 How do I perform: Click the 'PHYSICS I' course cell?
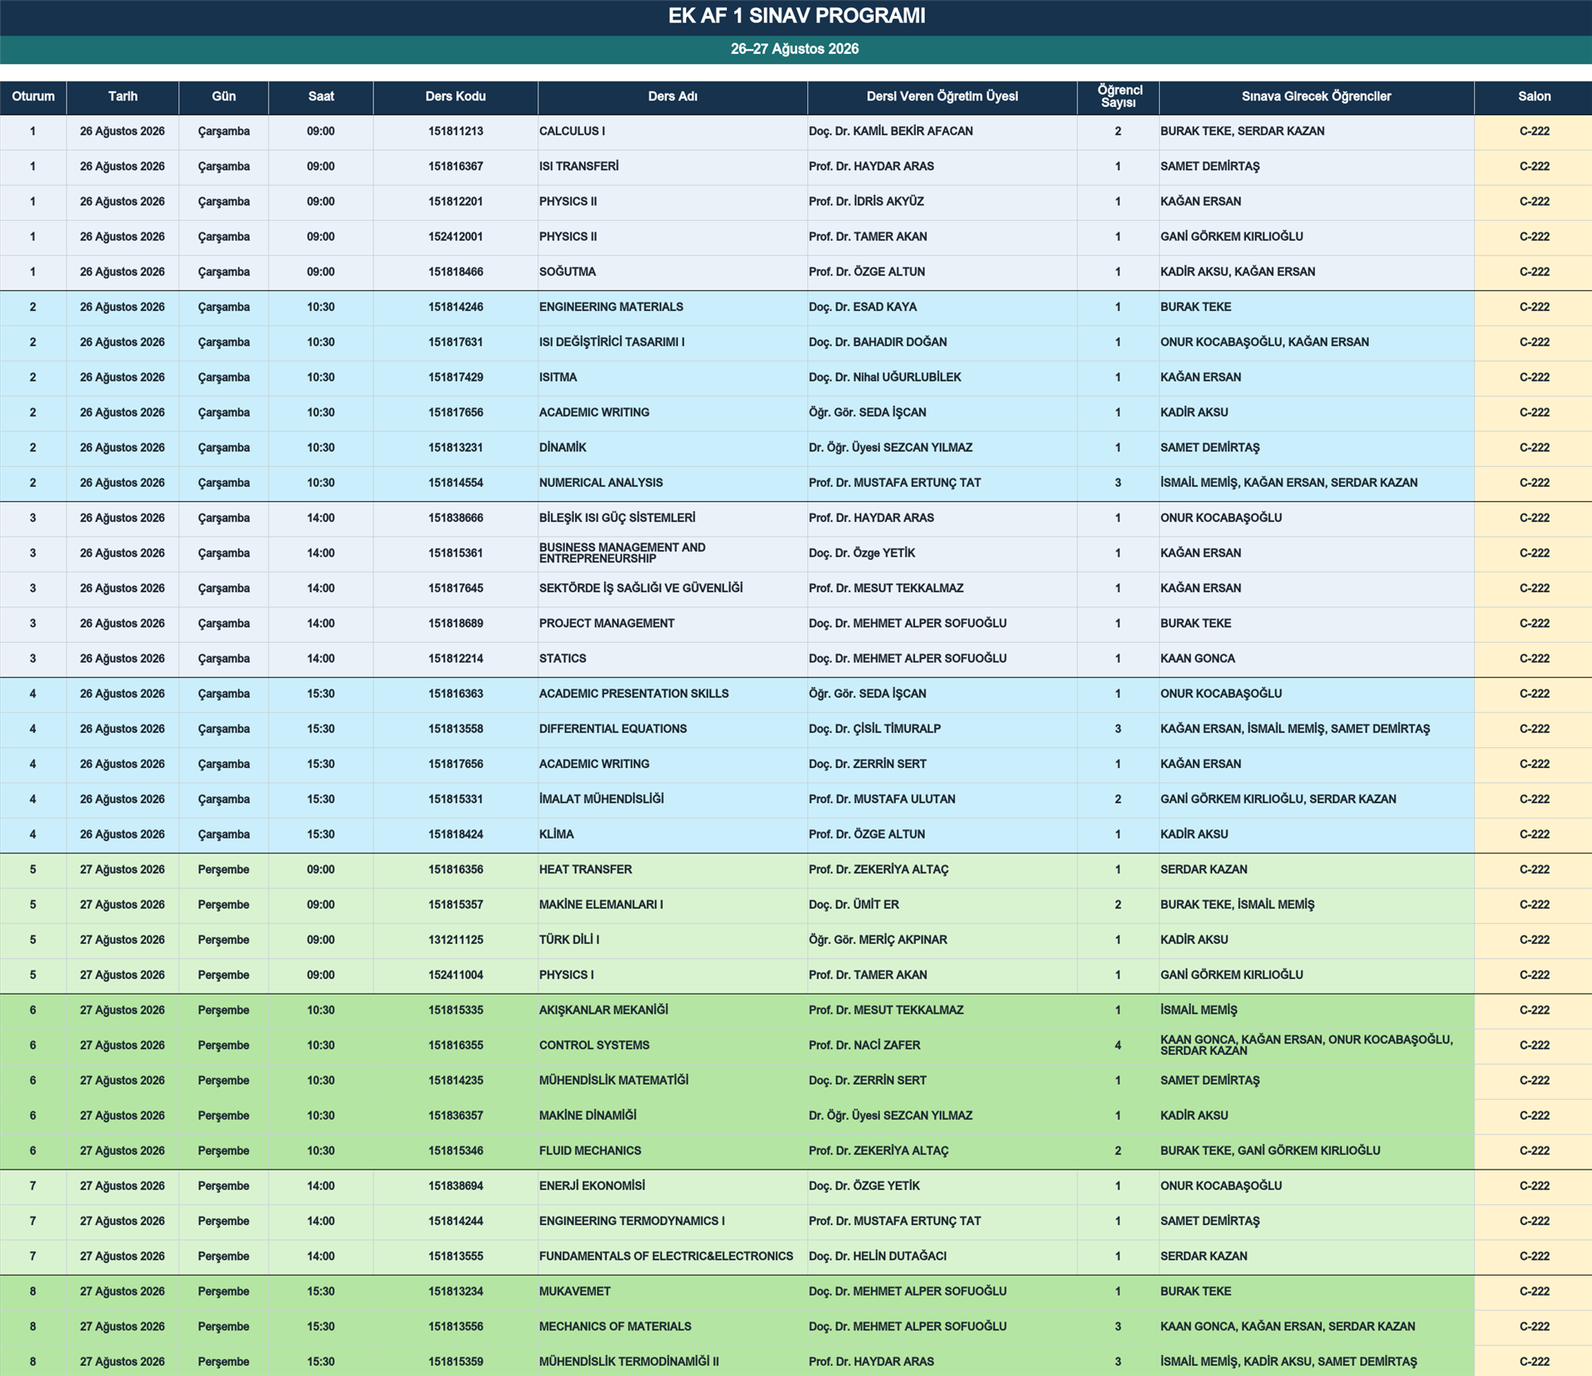[673, 975]
